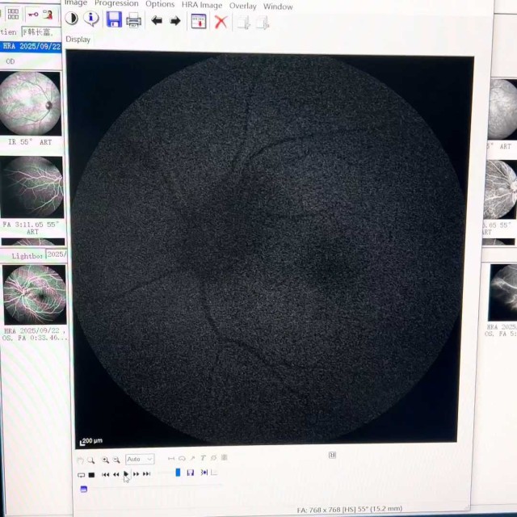Screen dimensions: 517x517
Task: Open the HRA Image menu
Action: coord(201,5)
